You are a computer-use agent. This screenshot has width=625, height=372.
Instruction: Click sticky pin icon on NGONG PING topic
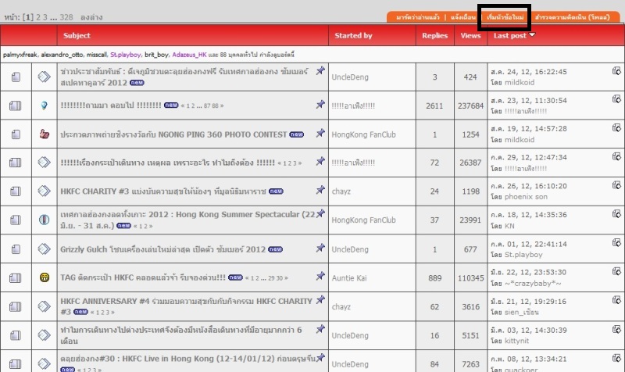coord(320,133)
